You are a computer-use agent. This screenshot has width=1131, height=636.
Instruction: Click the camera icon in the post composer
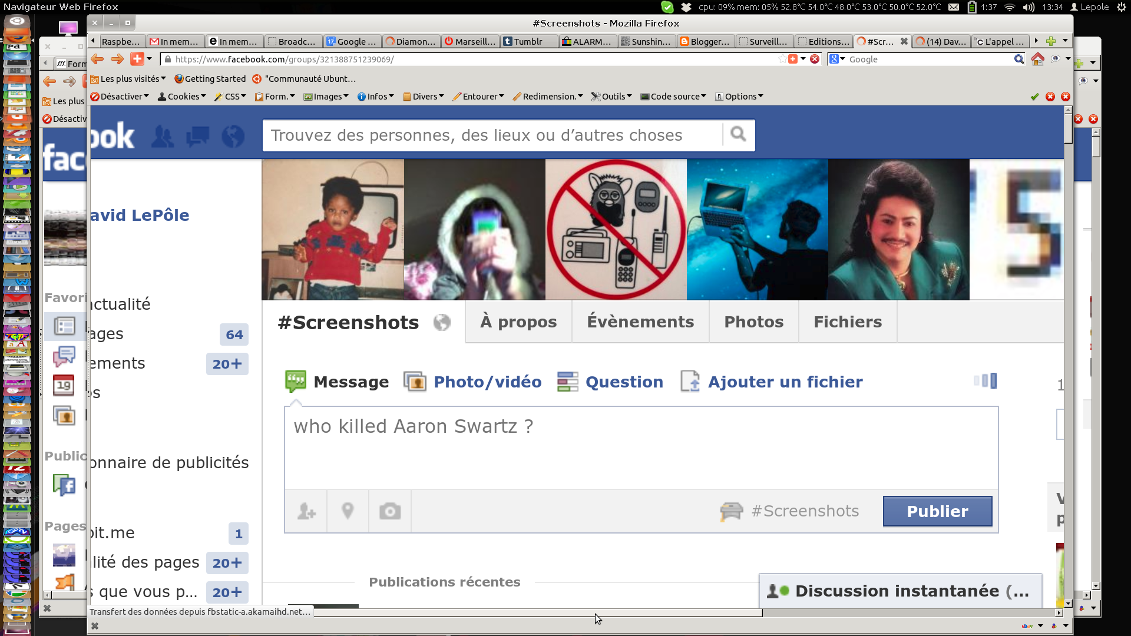[x=389, y=511]
